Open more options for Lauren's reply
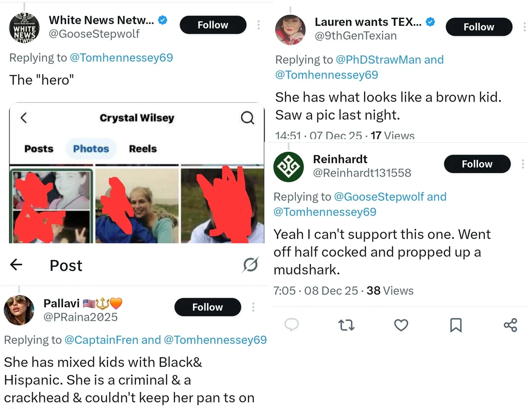 point(523,27)
